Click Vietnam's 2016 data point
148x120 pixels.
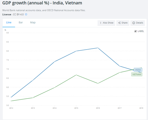[x=98, y=83]
